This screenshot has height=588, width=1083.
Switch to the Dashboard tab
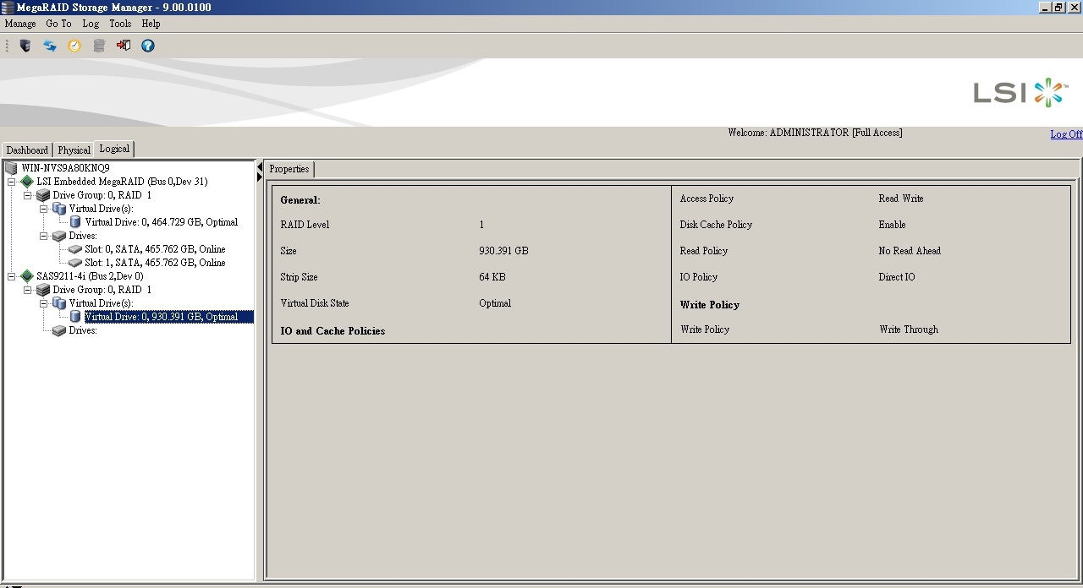(x=27, y=150)
